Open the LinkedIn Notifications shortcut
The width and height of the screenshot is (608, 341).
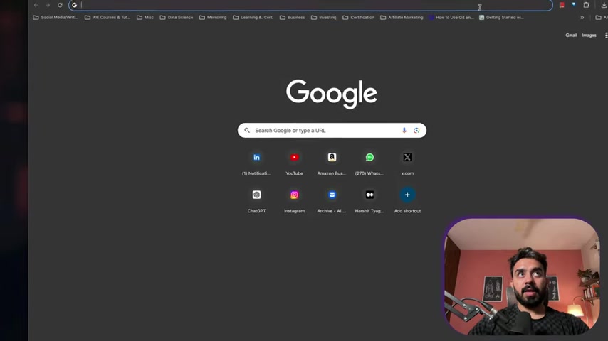(x=256, y=163)
